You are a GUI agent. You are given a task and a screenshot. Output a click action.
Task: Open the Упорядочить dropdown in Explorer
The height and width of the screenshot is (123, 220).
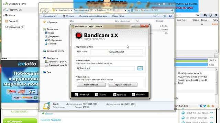tap(50, 16)
